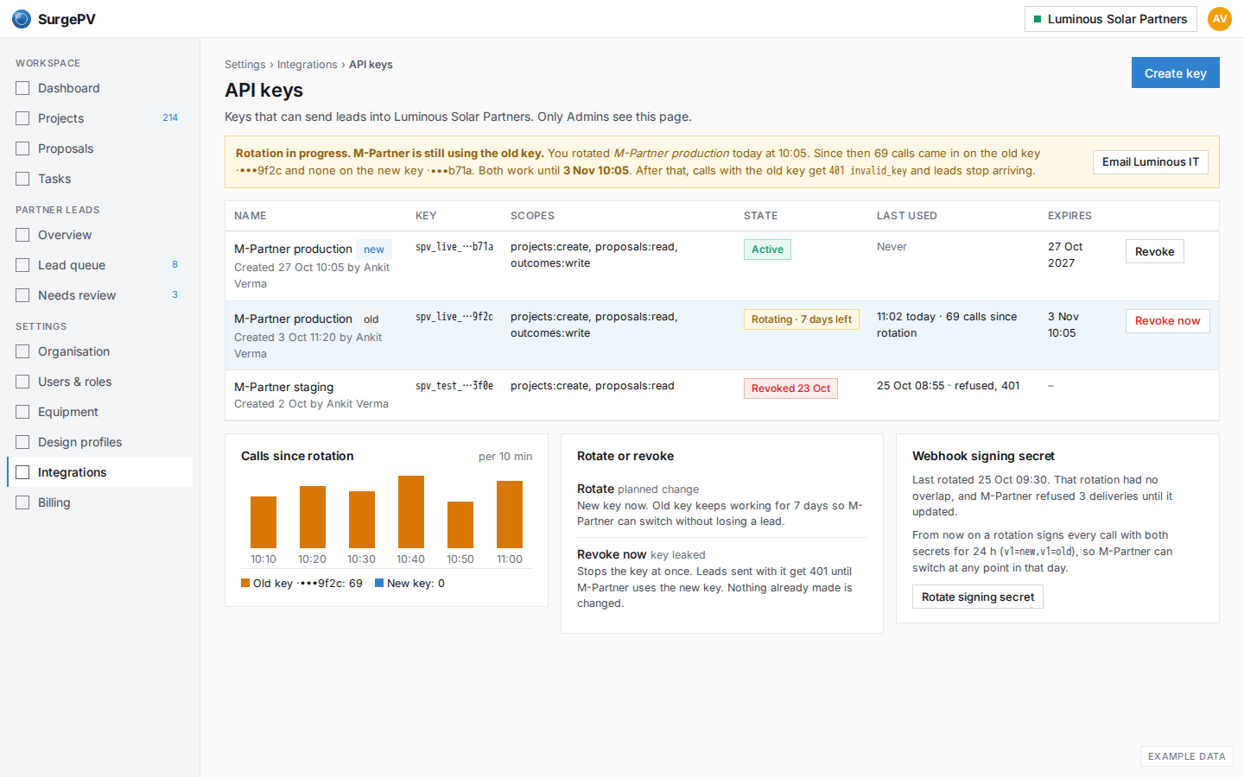Open Equipment in the settings sidebar
The height and width of the screenshot is (777, 1244).
click(x=99, y=412)
